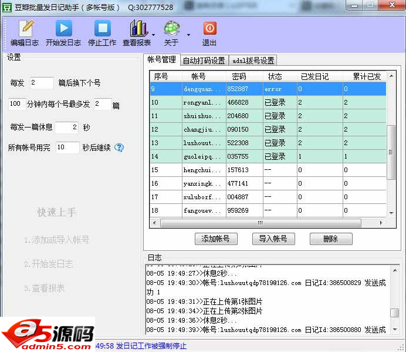Image resolution: width=406 pixels, height=352 pixels.
Task: Open the adsl拨号设置 tab
Action: (253, 61)
